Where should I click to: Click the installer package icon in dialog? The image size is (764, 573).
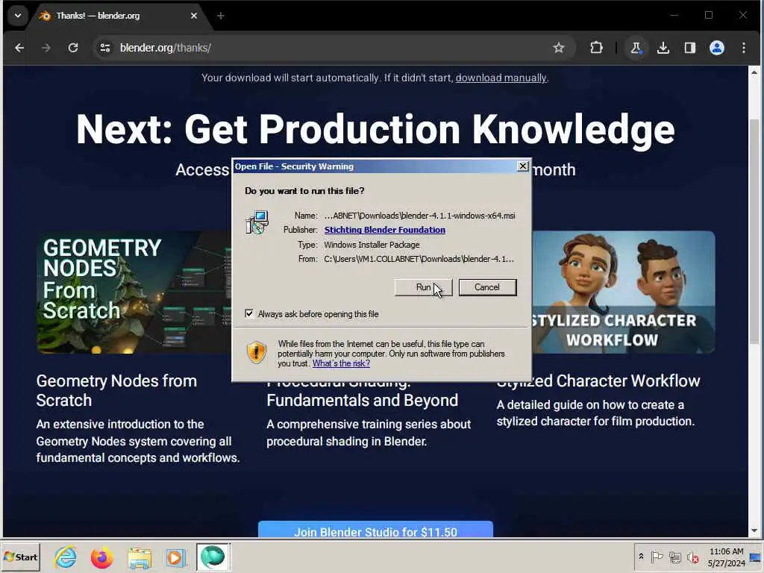pos(257,222)
